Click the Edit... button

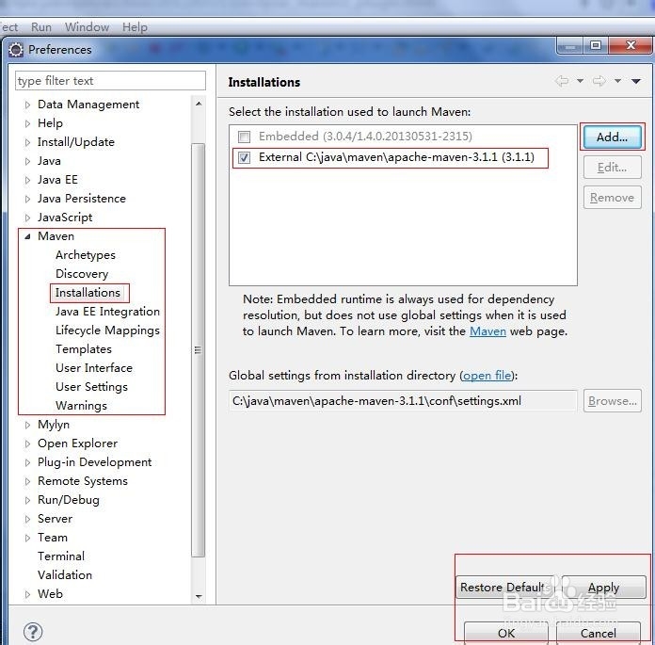coord(612,168)
